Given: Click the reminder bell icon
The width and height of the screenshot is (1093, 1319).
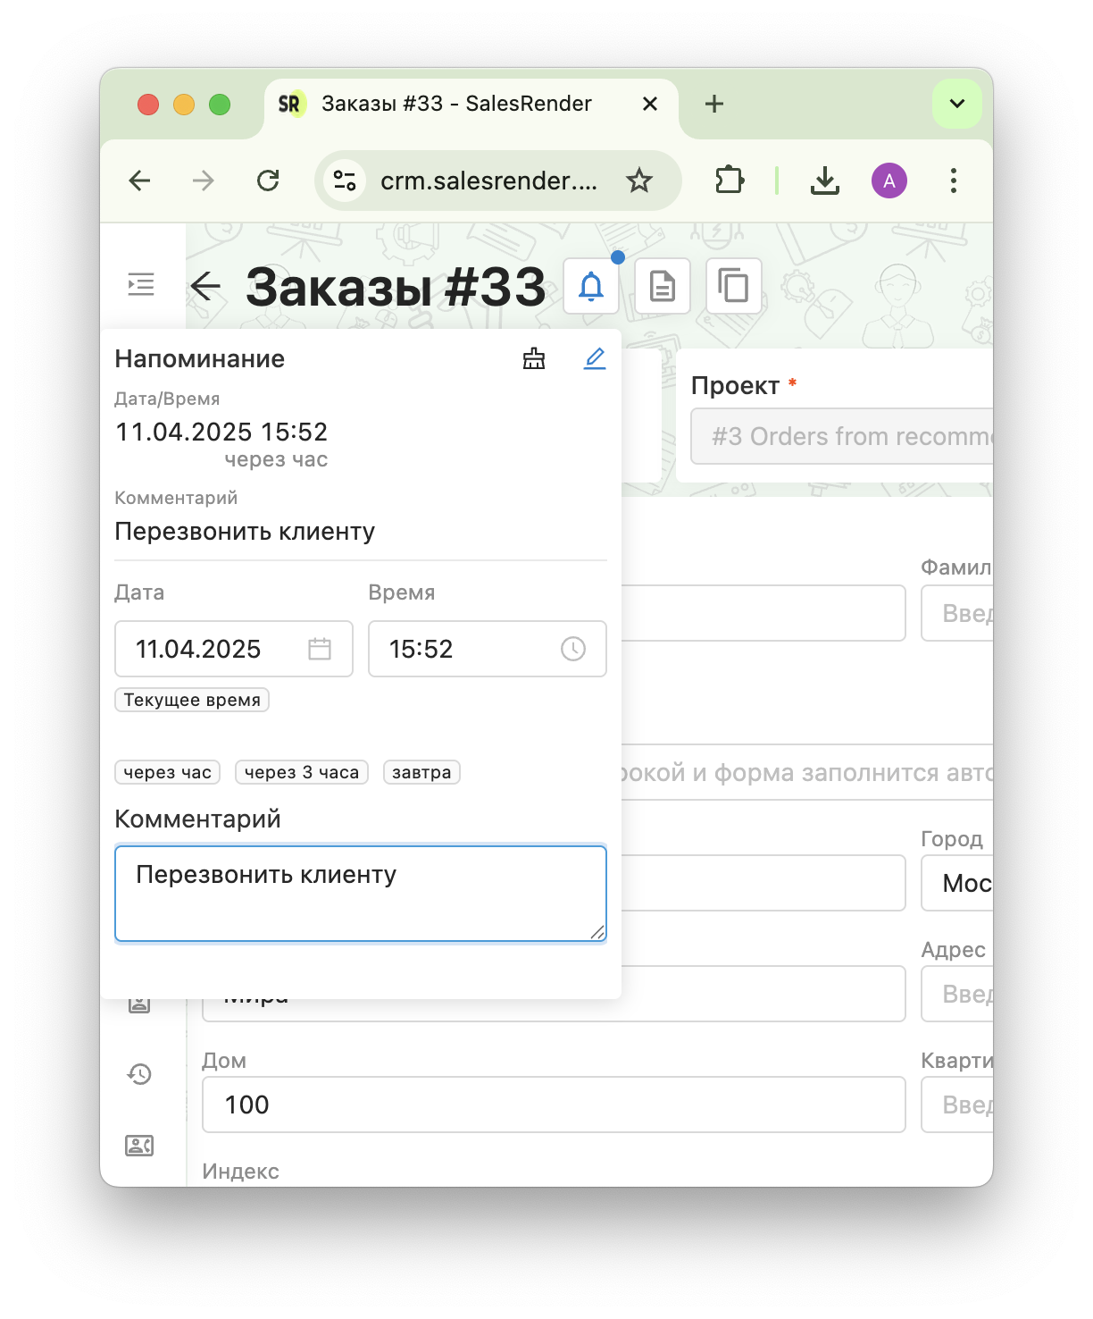Looking at the screenshot, I should pyautogui.click(x=591, y=286).
